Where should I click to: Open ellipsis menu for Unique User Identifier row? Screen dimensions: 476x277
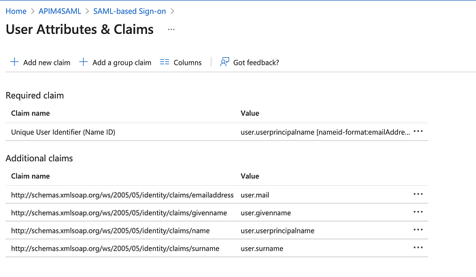418,131
